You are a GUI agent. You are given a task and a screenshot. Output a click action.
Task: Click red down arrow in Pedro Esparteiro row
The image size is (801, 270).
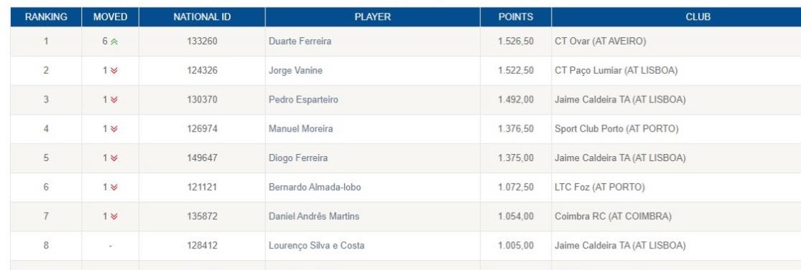(x=114, y=100)
